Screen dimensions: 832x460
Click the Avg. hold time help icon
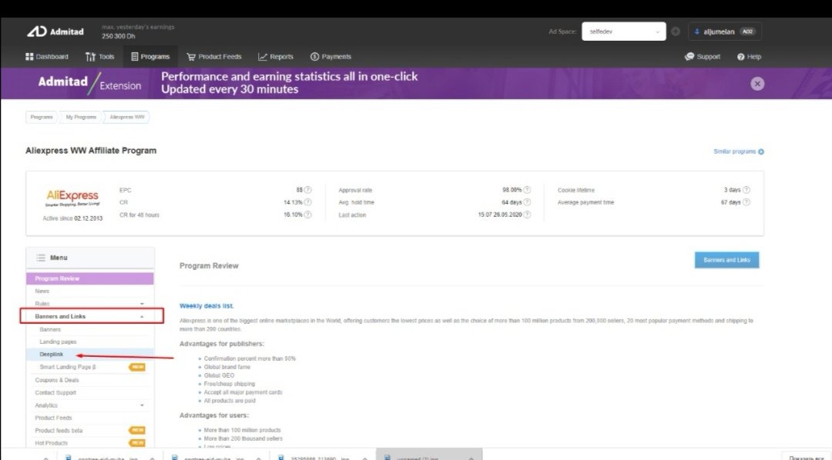tap(527, 202)
